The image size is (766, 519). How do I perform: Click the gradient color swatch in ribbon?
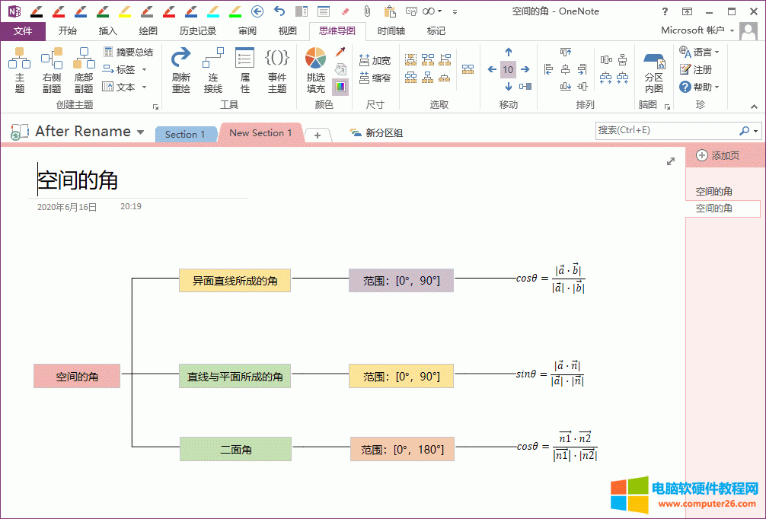point(340,86)
